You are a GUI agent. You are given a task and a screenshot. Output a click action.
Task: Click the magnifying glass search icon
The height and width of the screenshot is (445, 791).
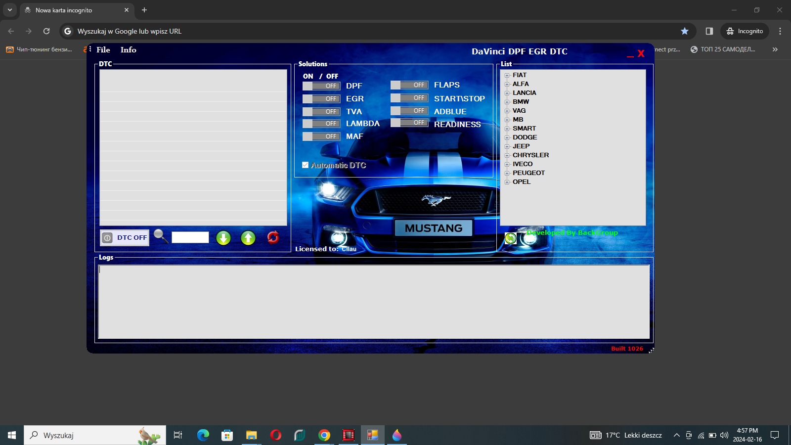point(161,236)
